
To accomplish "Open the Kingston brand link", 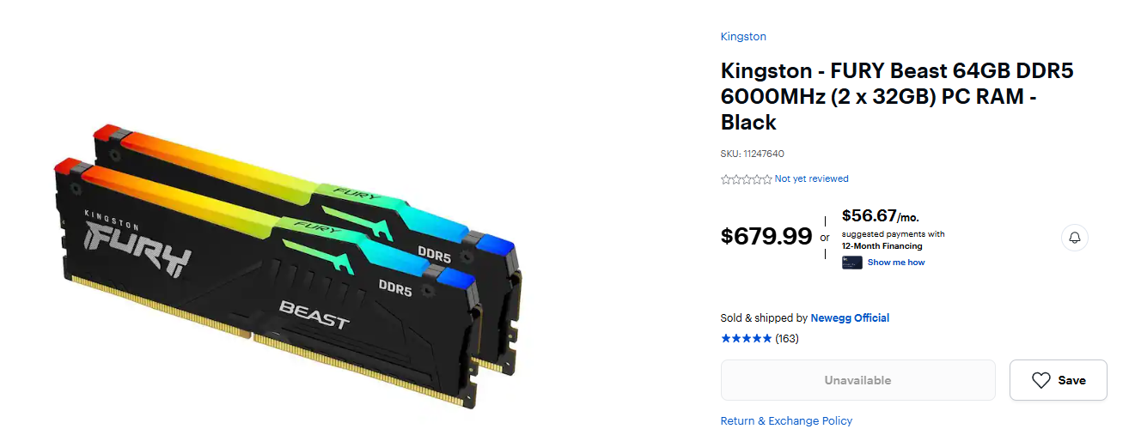I will point(743,37).
